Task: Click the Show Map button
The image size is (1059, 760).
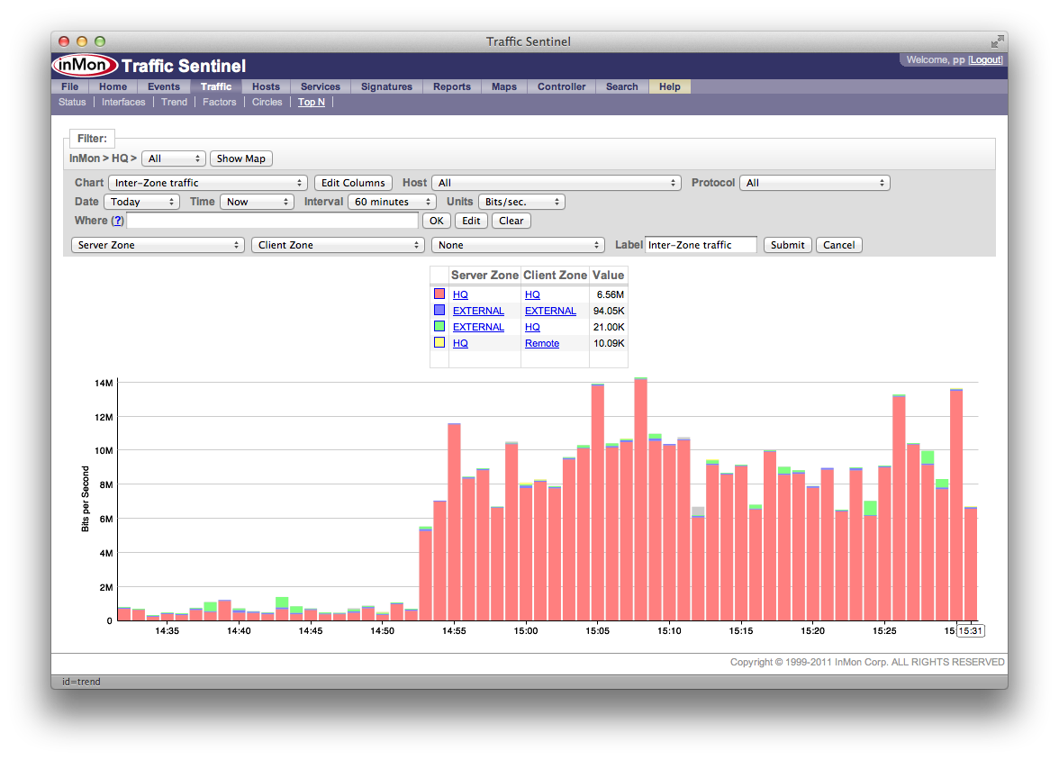Action: coord(241,158)
